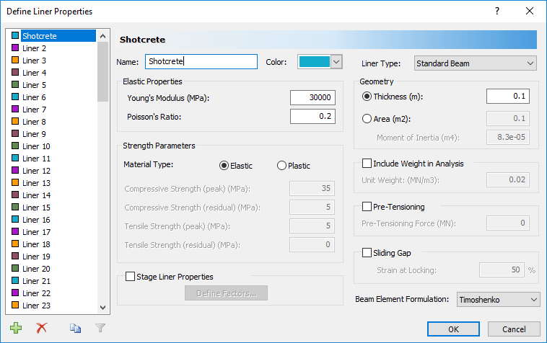The image size is (547, 343).
Task: Click the disabled Define Factors button
Action: click(226, 293)
